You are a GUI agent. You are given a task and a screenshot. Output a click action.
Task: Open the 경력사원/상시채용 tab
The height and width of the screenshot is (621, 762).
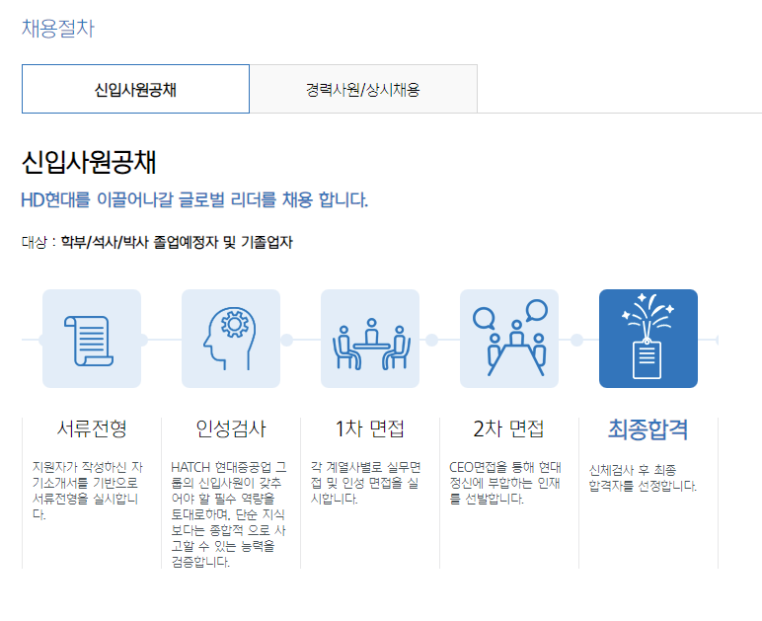point(363,90)
